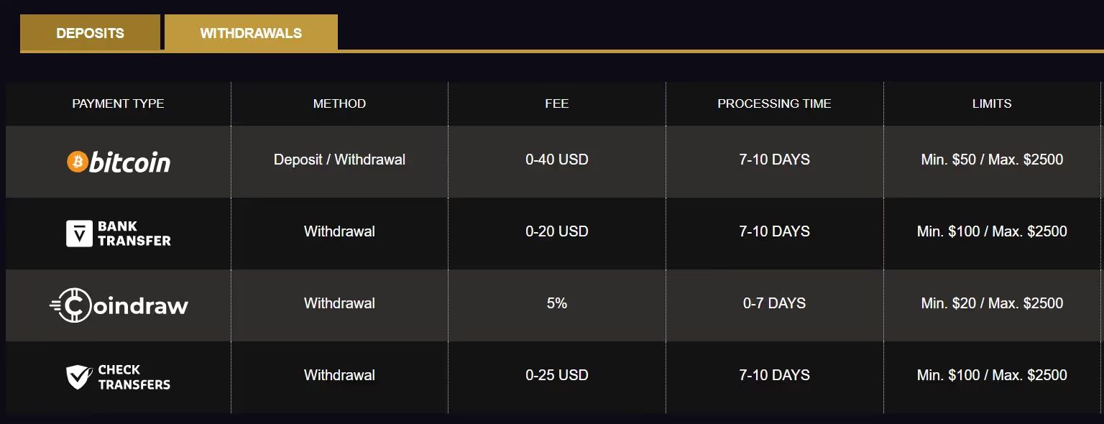Select the Min. $50 / Max. $2500 limit text
Viewport: 1104px width, 424px height.
tap(992, 160)
